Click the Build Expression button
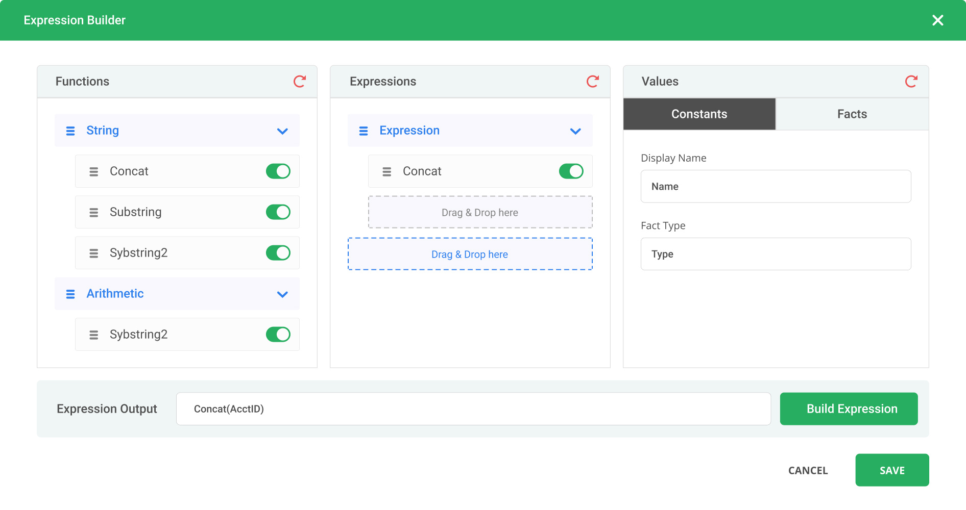The image size is (966, 510). click(x=849, y=409)
